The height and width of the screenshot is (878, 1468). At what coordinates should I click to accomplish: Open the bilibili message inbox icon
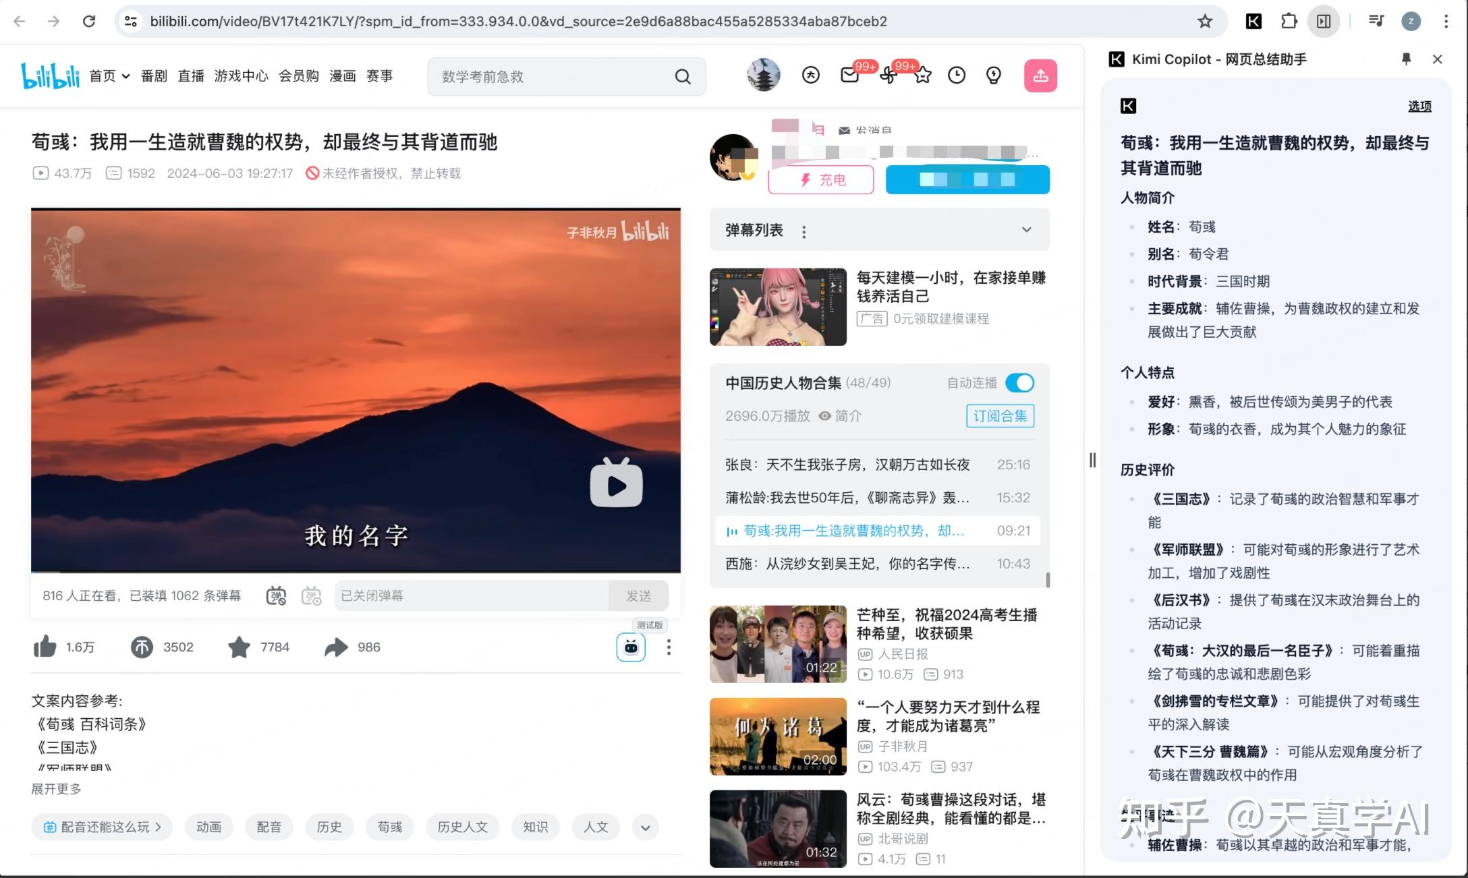coord(849,76)
